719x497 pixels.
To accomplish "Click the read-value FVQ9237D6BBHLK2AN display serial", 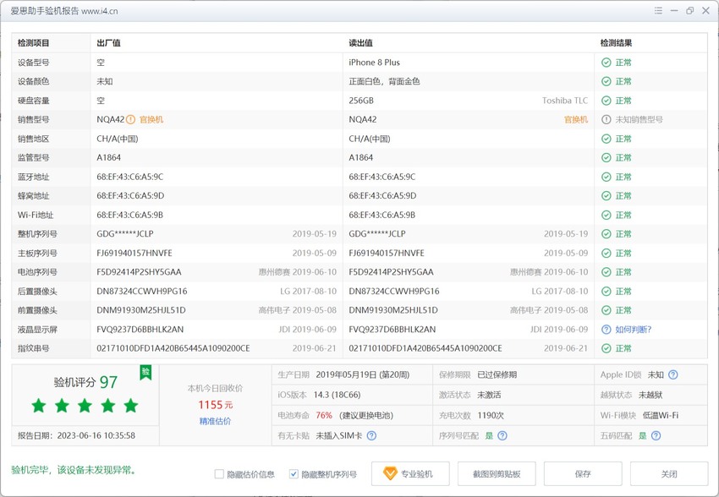I will (392, 330).
